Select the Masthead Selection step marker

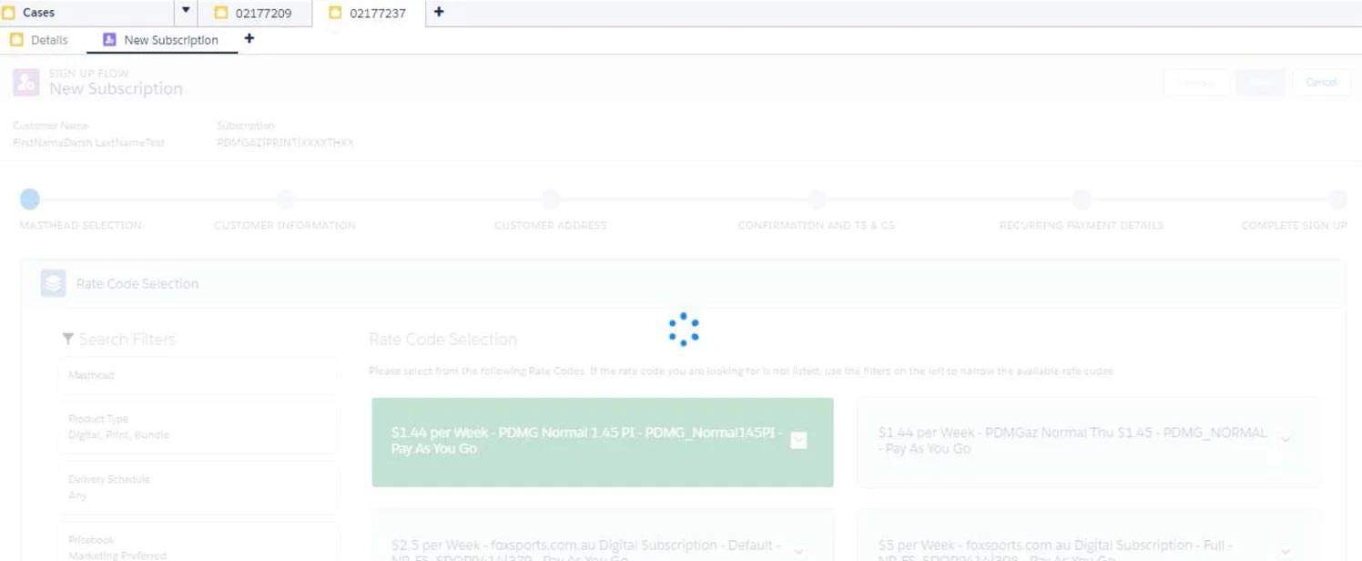tap(30, 199)
